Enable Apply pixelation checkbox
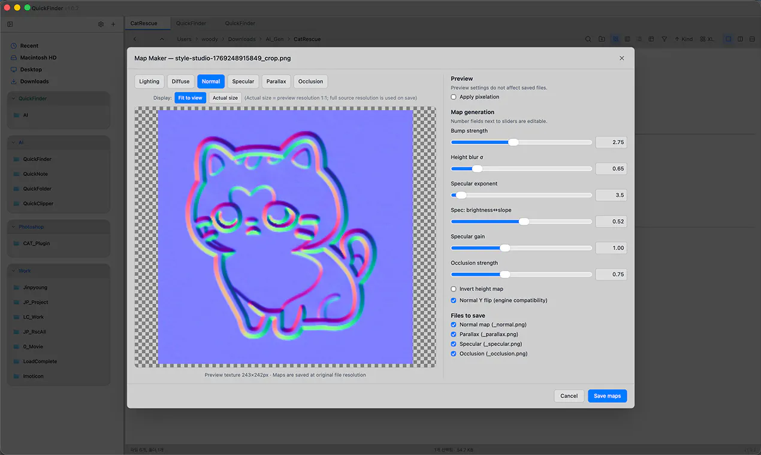 pyautogui.click(x=454, y=97)
